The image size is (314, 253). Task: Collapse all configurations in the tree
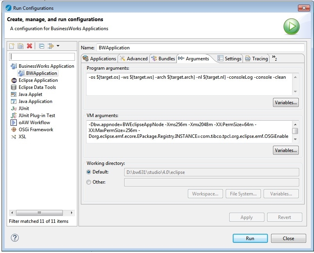41,46
